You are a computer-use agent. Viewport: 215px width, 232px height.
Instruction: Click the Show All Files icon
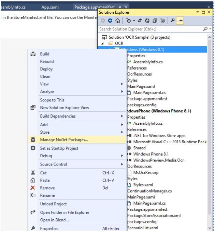(x=162, y=21)
